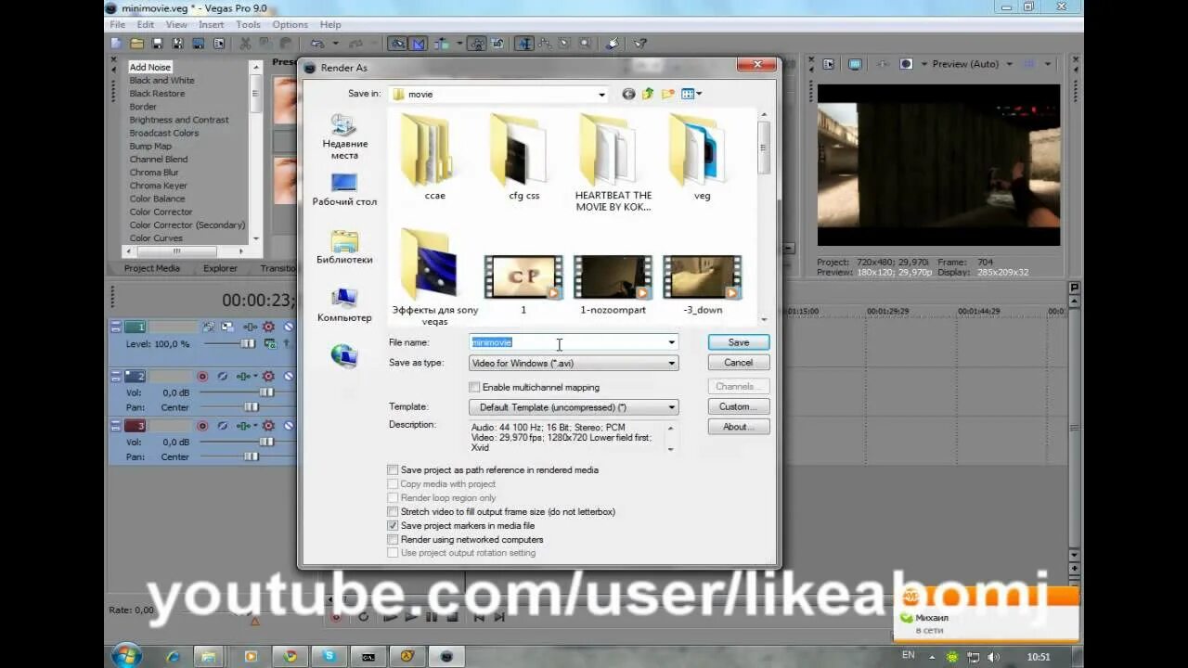
Task: Uncheck Save project markers in media file
Action: 393,526
